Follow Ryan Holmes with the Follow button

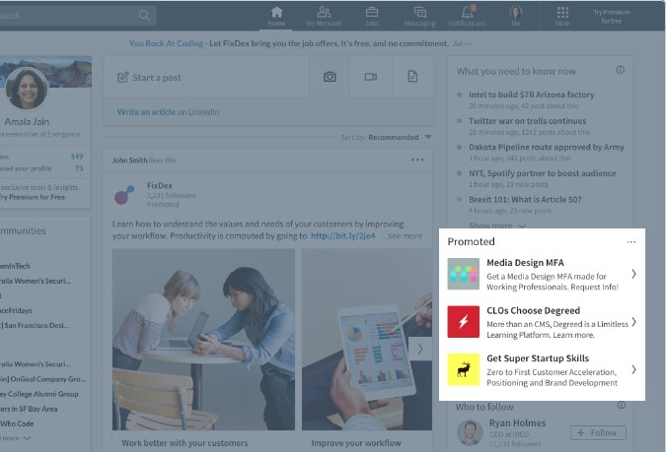[x=598, y=433]
